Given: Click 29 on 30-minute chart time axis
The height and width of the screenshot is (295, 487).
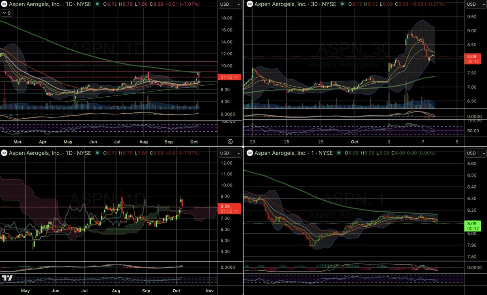Looking at the screenshot, I should (x=321, y=142).
